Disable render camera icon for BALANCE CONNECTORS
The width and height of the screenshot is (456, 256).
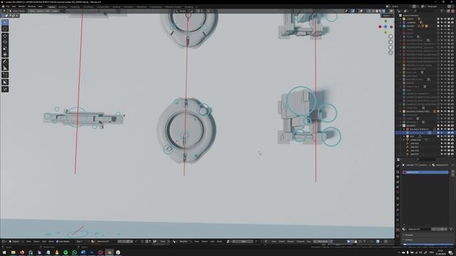point(452,112)
